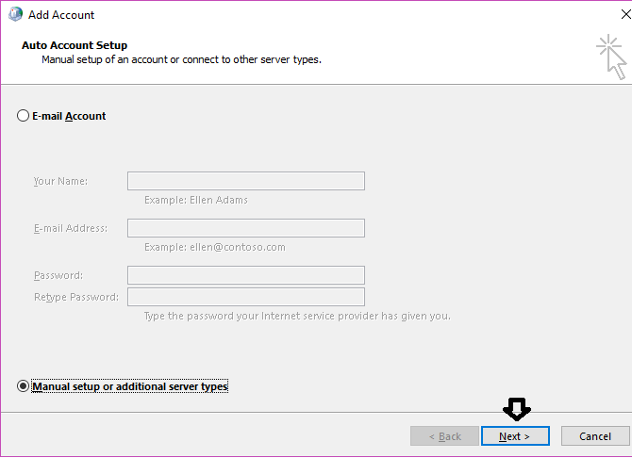Click the 'Manual setup of an account' description

(x=181, y=59)
